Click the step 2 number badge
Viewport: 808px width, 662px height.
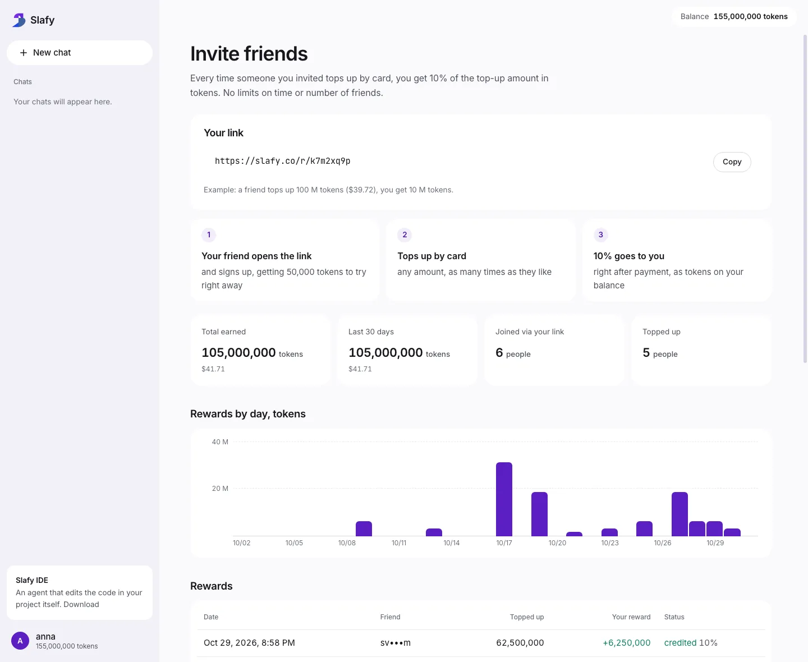pyautogui.click(x=405, y=235)
